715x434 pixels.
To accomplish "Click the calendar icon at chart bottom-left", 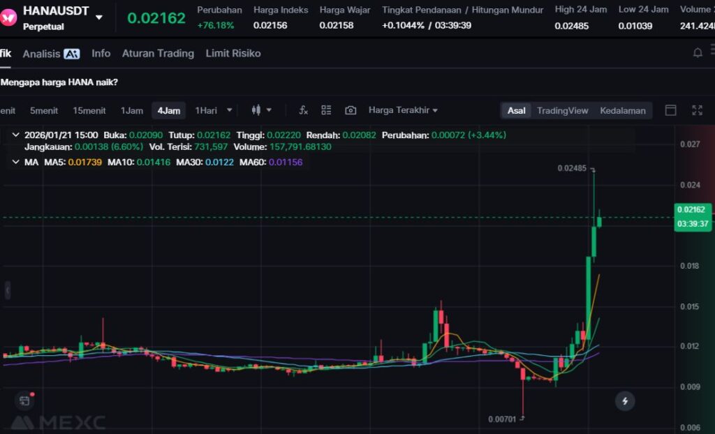I will [x=24, y=401].
